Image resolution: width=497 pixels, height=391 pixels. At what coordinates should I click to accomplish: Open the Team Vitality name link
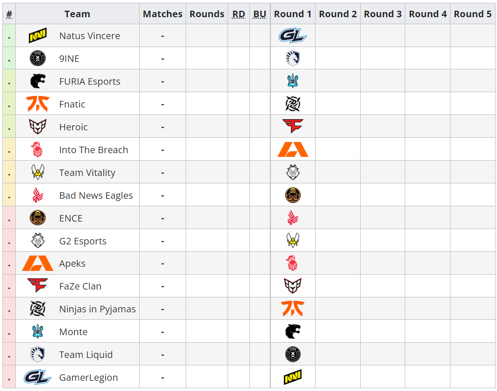click(x=87, y=173)
